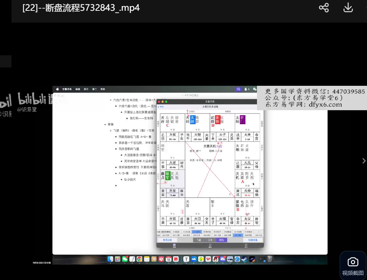Open the 编辑 menu in menu bar

point(78,89)
